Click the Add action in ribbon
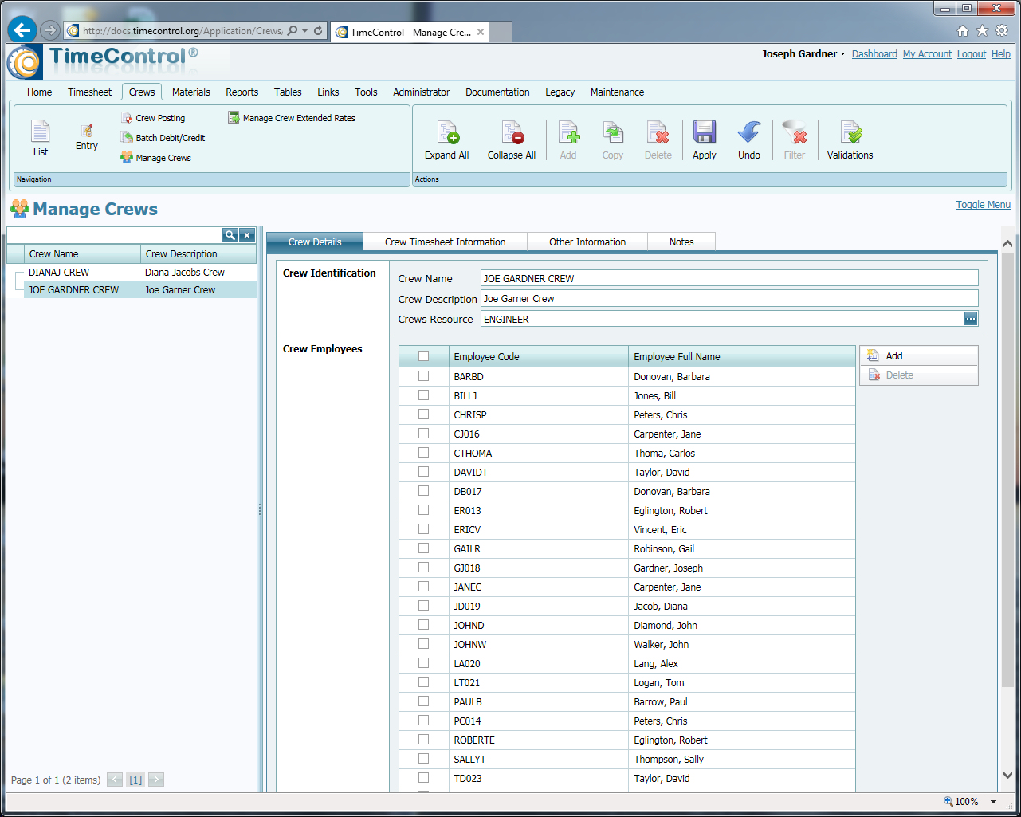The width and height of the screenshot is (1021, 817). (568, 139)
